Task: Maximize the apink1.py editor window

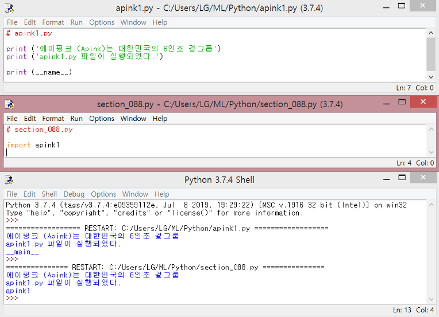Action: (402, 6)
